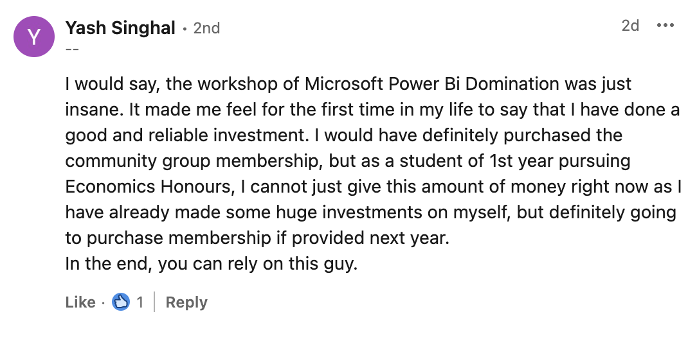This screenshot has height=339, width=697.
Task: Click the opening words I would say
Action: click(x=114, y=84)
